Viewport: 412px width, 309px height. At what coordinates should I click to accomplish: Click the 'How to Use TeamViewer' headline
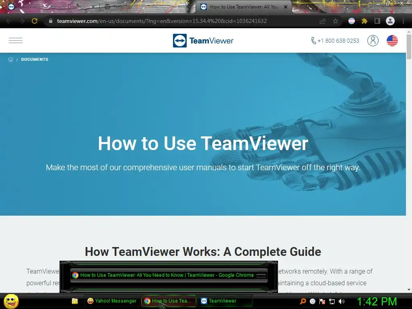[x=203, y=143]
